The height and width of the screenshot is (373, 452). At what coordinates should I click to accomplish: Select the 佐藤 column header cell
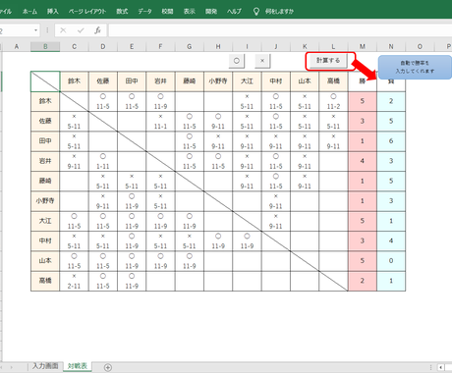coord(103,81)
